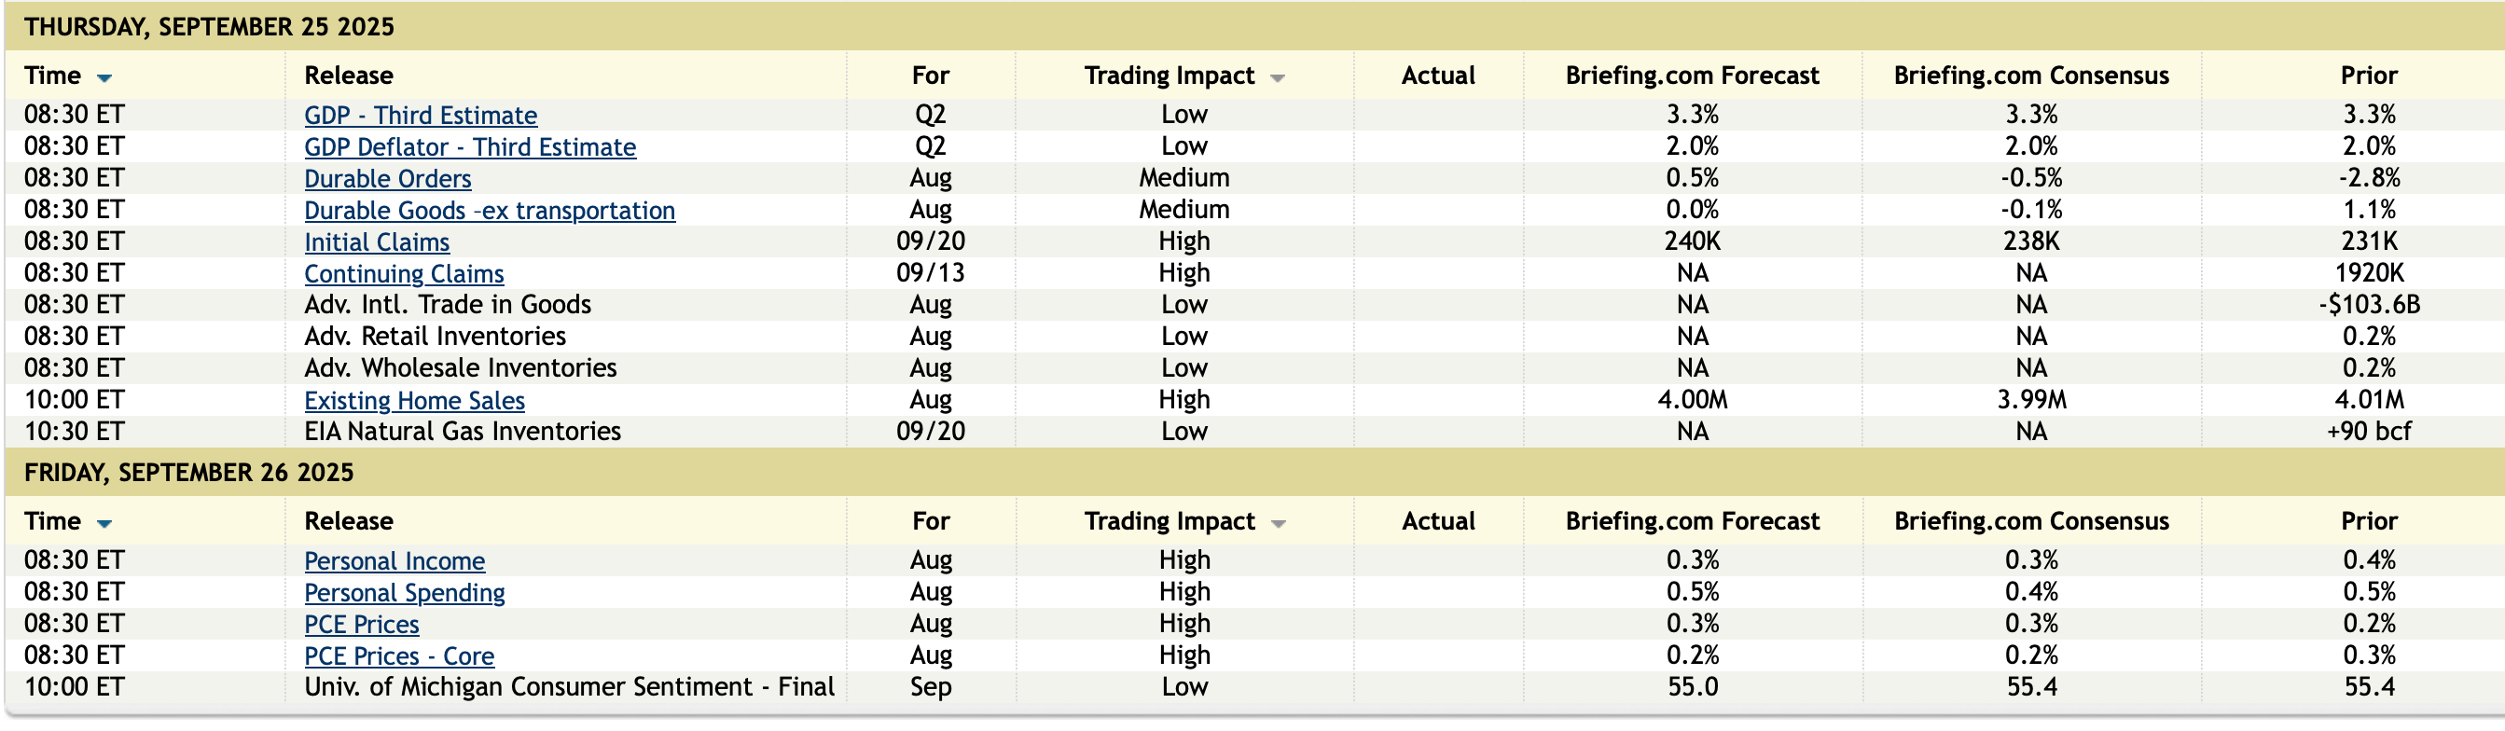Follow the Durable Orders link
2505x731 pixels.
tap(387, 179)
